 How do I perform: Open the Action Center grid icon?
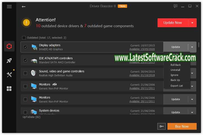pos(9,89)
